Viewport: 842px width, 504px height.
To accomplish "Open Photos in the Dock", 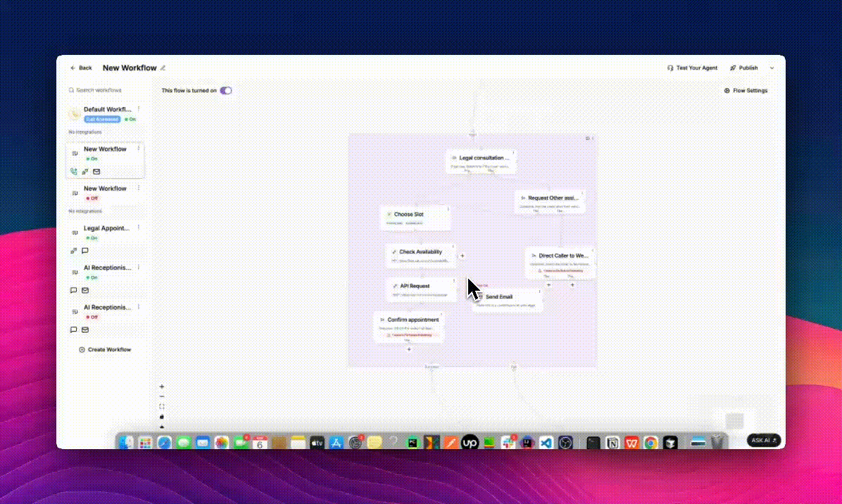I will 222,443.
